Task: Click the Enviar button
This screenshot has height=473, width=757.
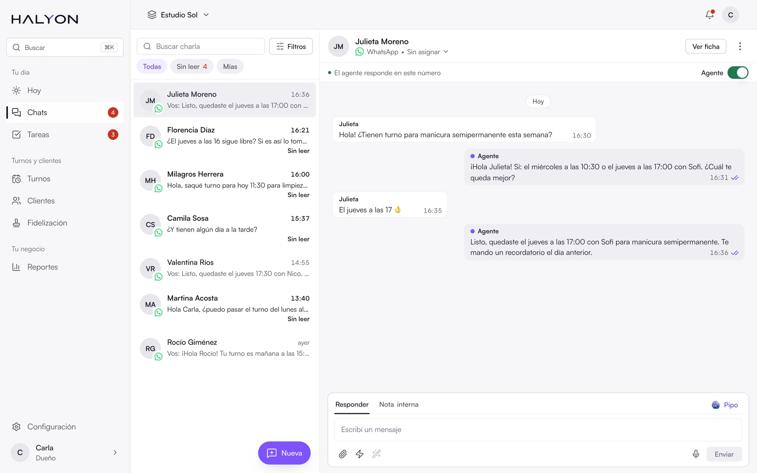Action: coord(724,454)
